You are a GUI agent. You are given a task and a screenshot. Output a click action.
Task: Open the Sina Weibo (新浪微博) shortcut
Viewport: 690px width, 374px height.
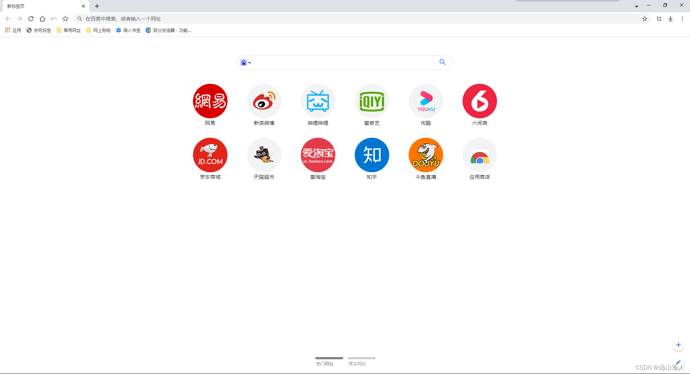pyautogui.click(x=264, y=101)
